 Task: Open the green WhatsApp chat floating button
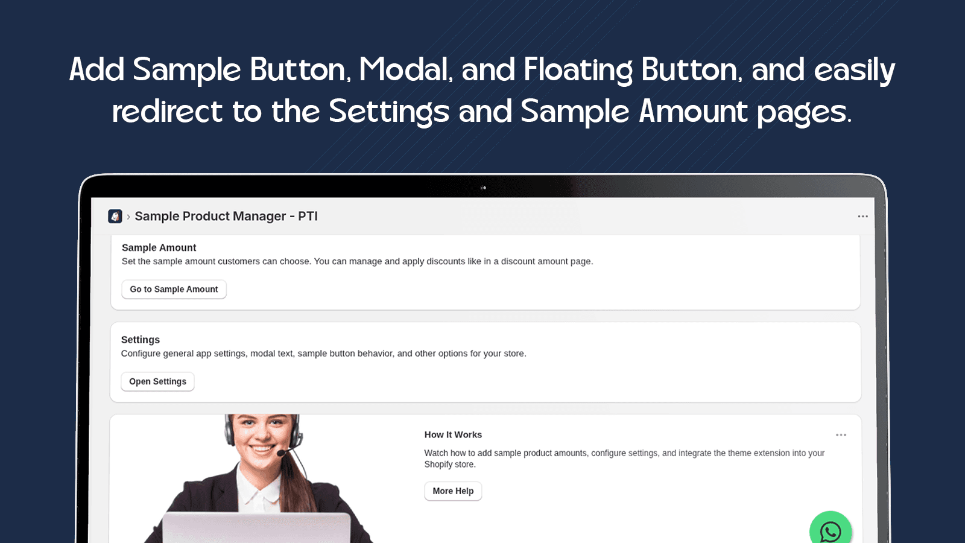[831, 530]
